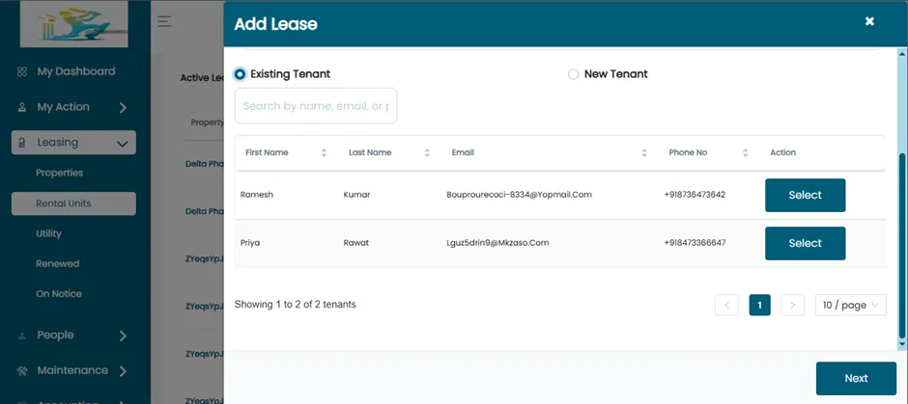Collapse the Leasing submenu chevron
The width and height of the screenshot is (908, 404).
click(122, 144)
